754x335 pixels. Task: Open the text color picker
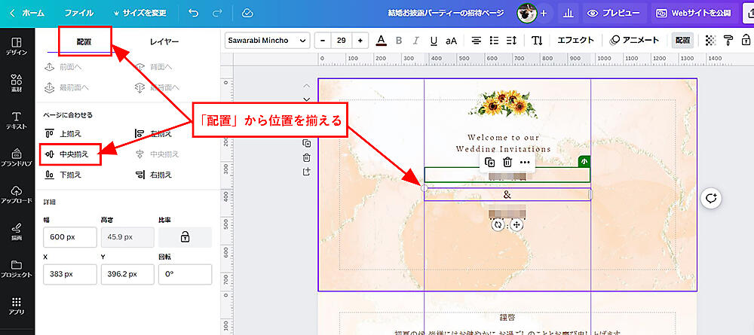pos(381,41)
